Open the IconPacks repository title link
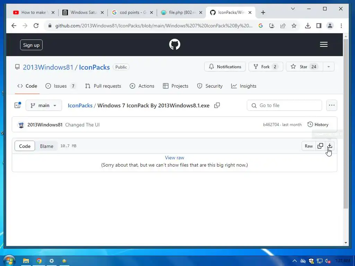 point(94,67)
